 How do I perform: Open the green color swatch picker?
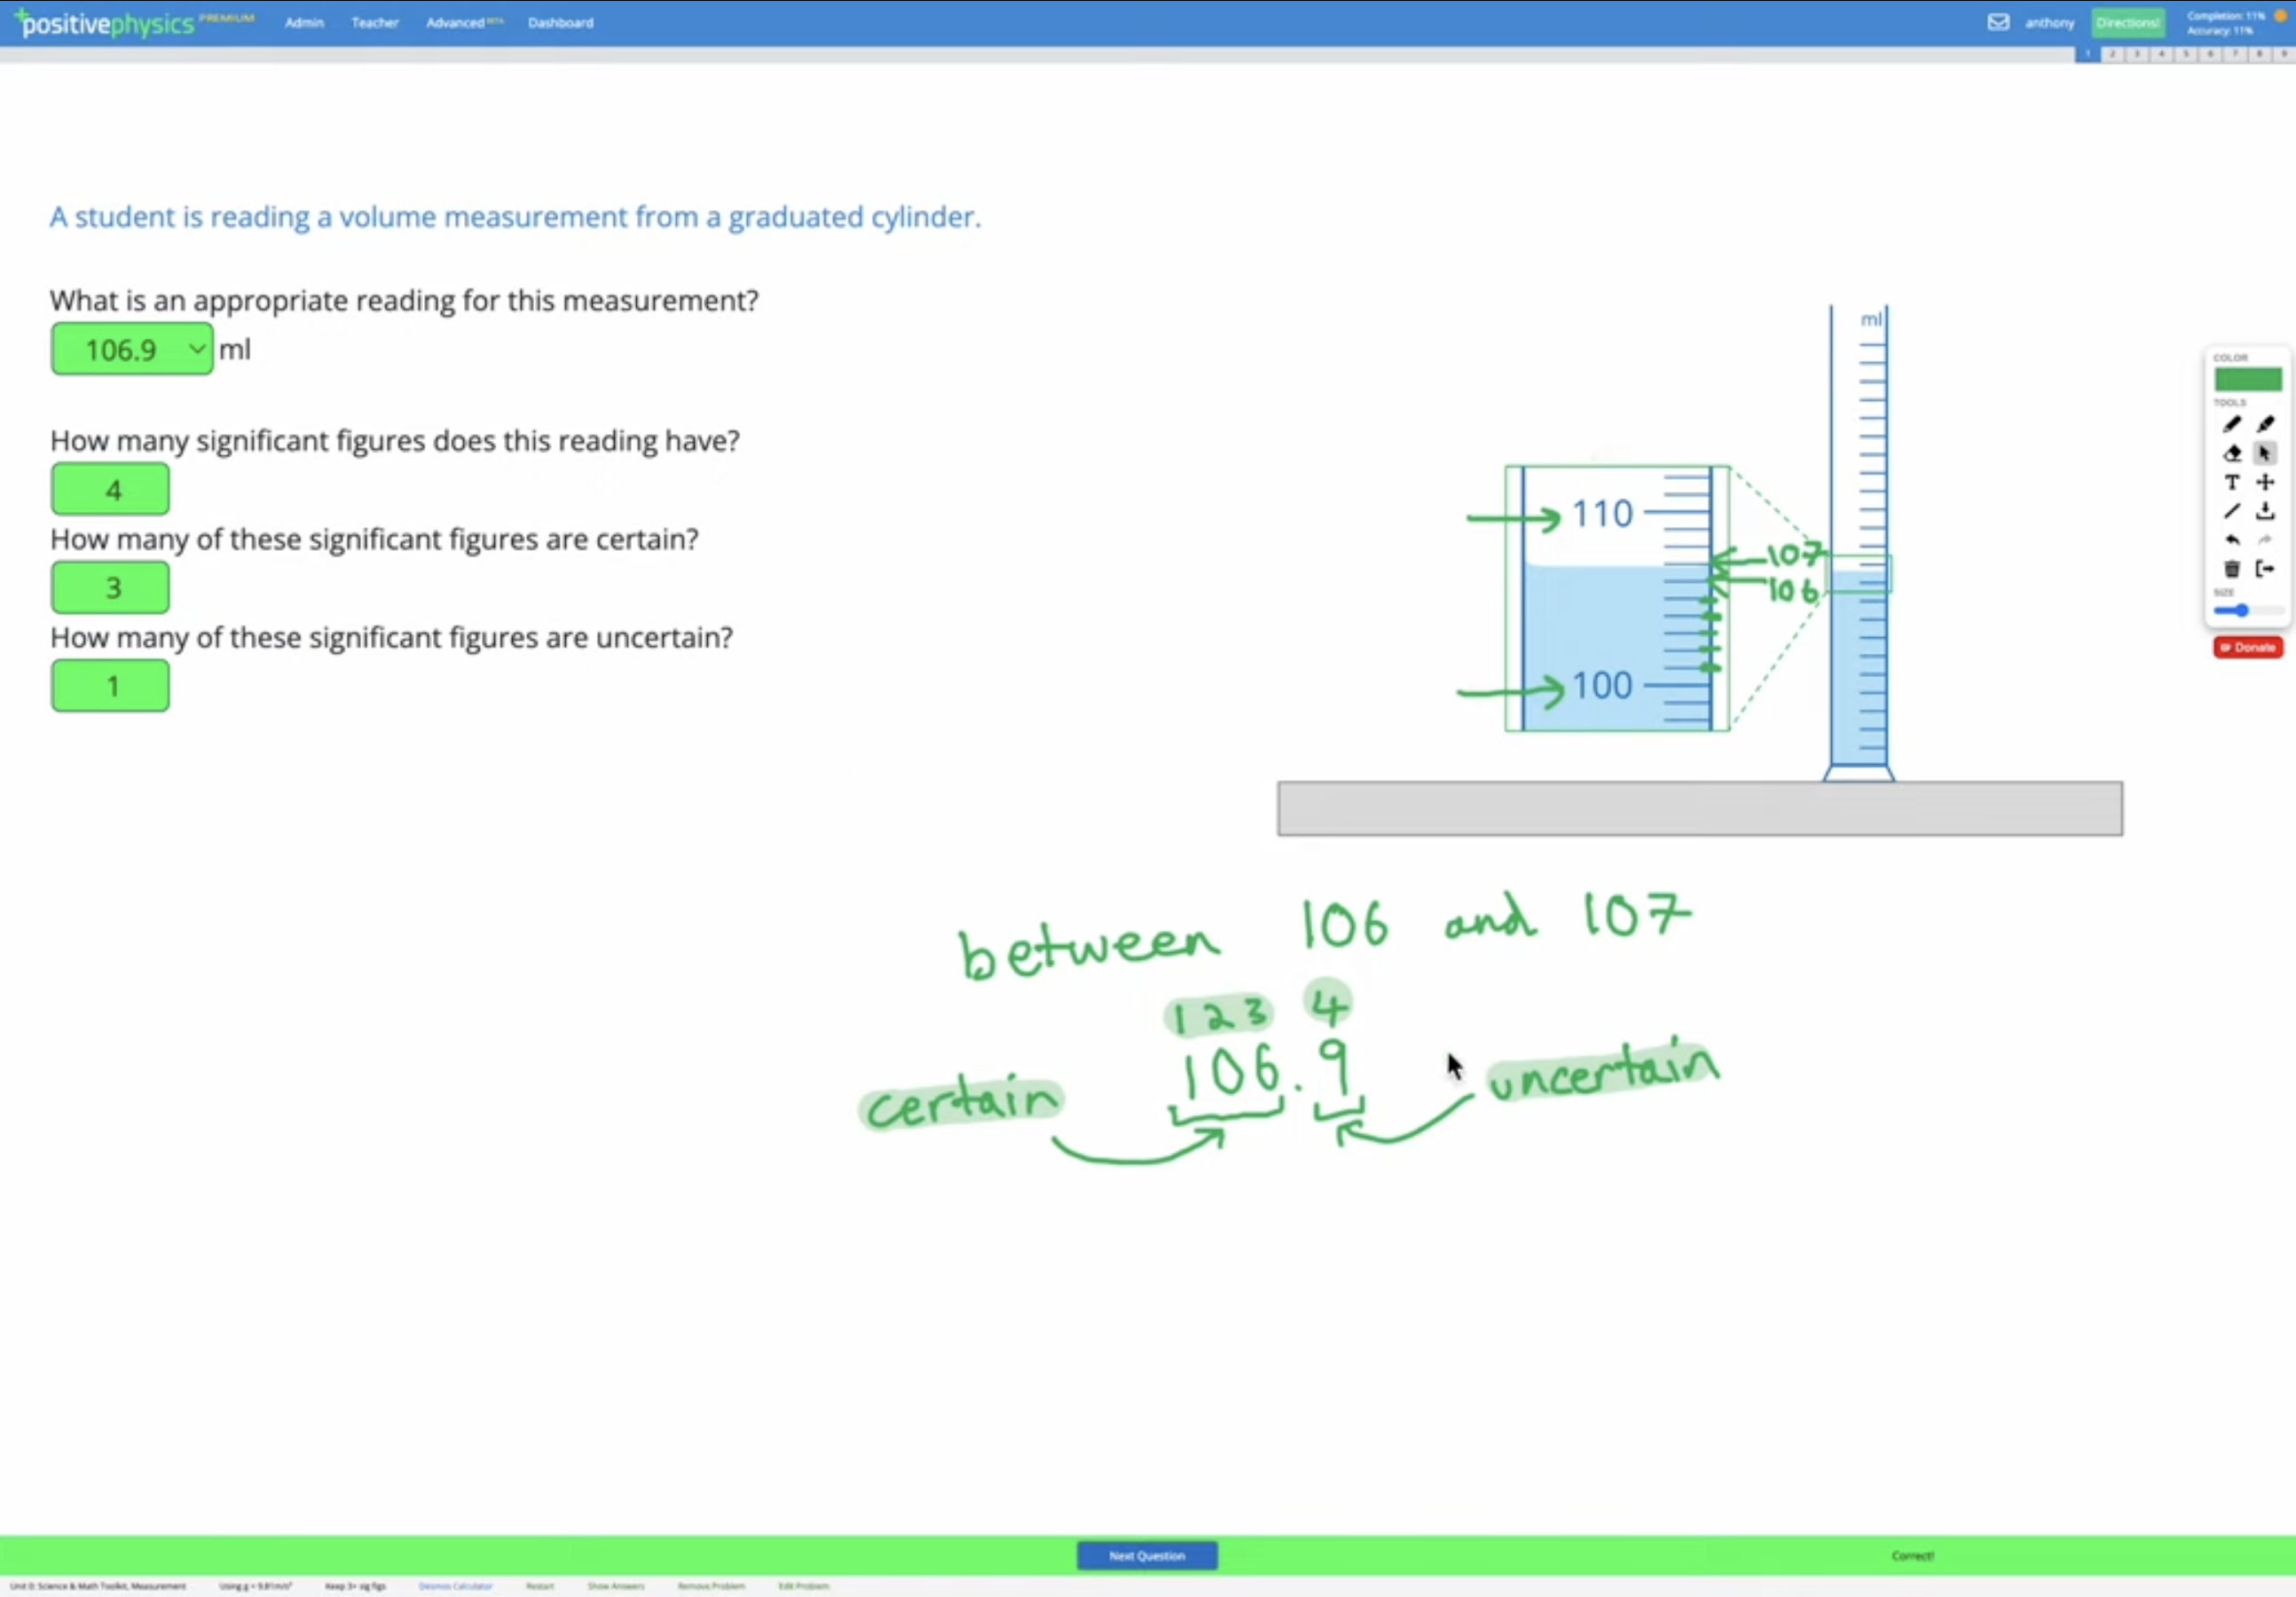2247,379
